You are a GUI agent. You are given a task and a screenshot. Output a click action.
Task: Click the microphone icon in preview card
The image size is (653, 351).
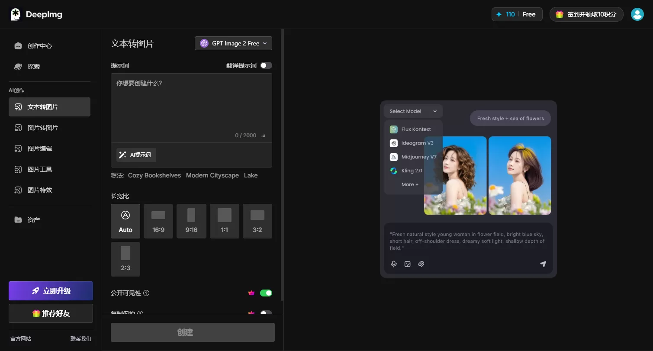point(394,264)
